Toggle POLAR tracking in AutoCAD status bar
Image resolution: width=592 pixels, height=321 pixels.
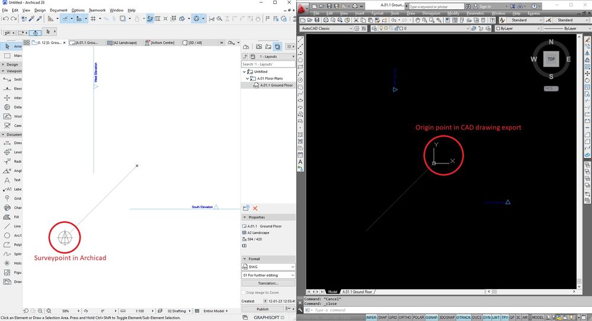coord(418,317)
